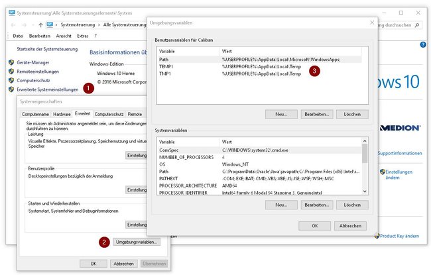Click the search magnifier icon
The width and height of the screenshot is (431, 275).
click(417, 25)
